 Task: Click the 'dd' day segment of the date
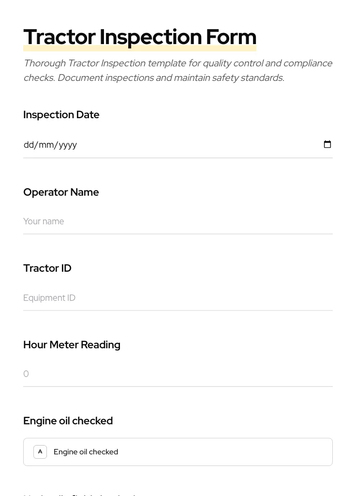point(29,145)
